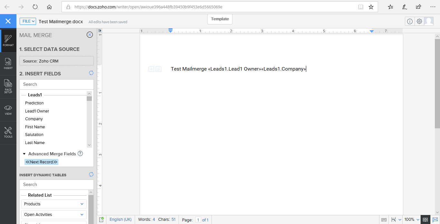Open track changes icon in status bar
The width and height of the screenshot is (440, 224).
[x=102, y=219]
